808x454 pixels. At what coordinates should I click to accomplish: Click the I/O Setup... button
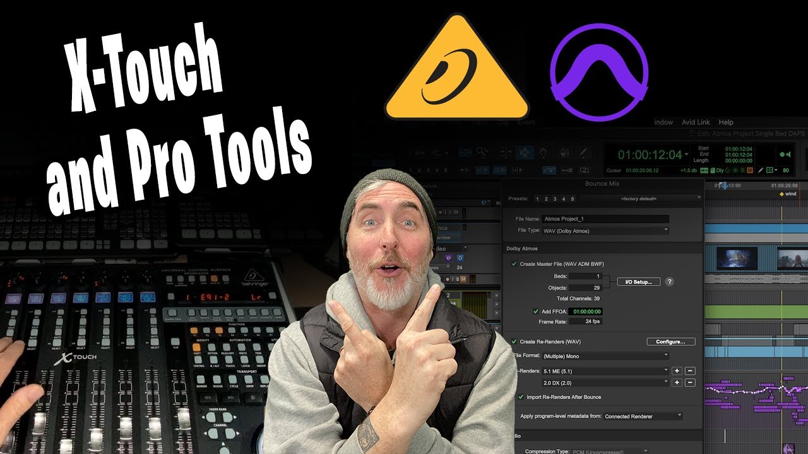638,282
